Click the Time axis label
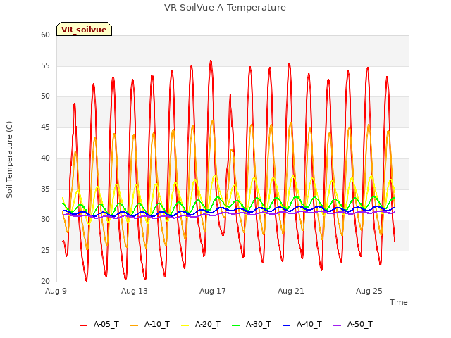The width and height of the screenshot is (451, 338). point(398,302)
